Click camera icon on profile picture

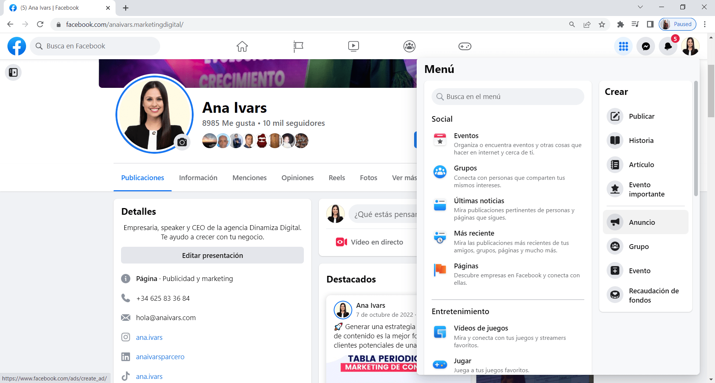tap(182, 142)
